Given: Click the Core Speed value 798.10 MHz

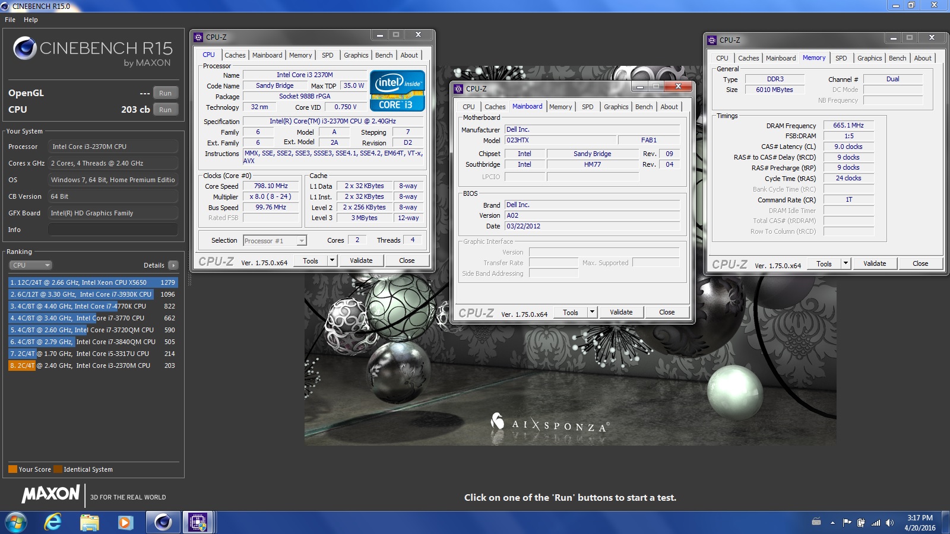Looking at the screenshot, I should [271, 186].
